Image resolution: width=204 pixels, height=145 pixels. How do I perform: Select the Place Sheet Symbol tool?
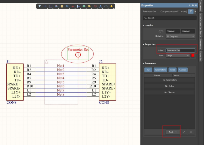click(x=84, y=6)
